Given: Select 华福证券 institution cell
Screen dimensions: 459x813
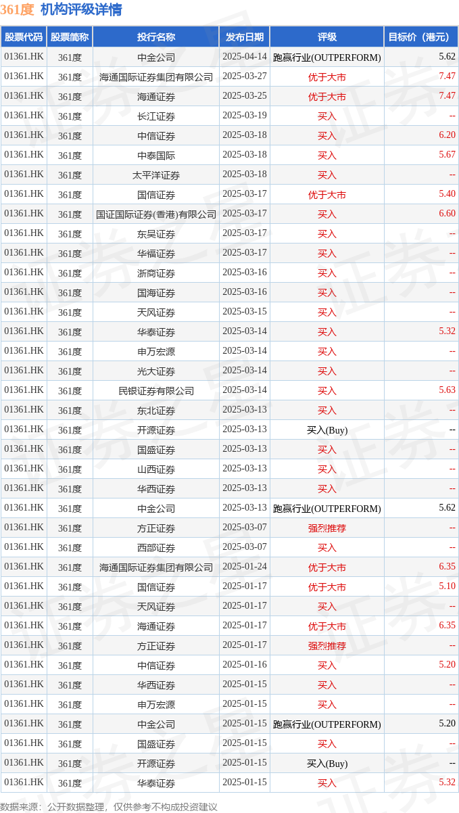Looking at the screenshot, I should [156, 254].
